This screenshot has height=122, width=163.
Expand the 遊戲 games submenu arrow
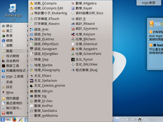[x=27, y=46]
